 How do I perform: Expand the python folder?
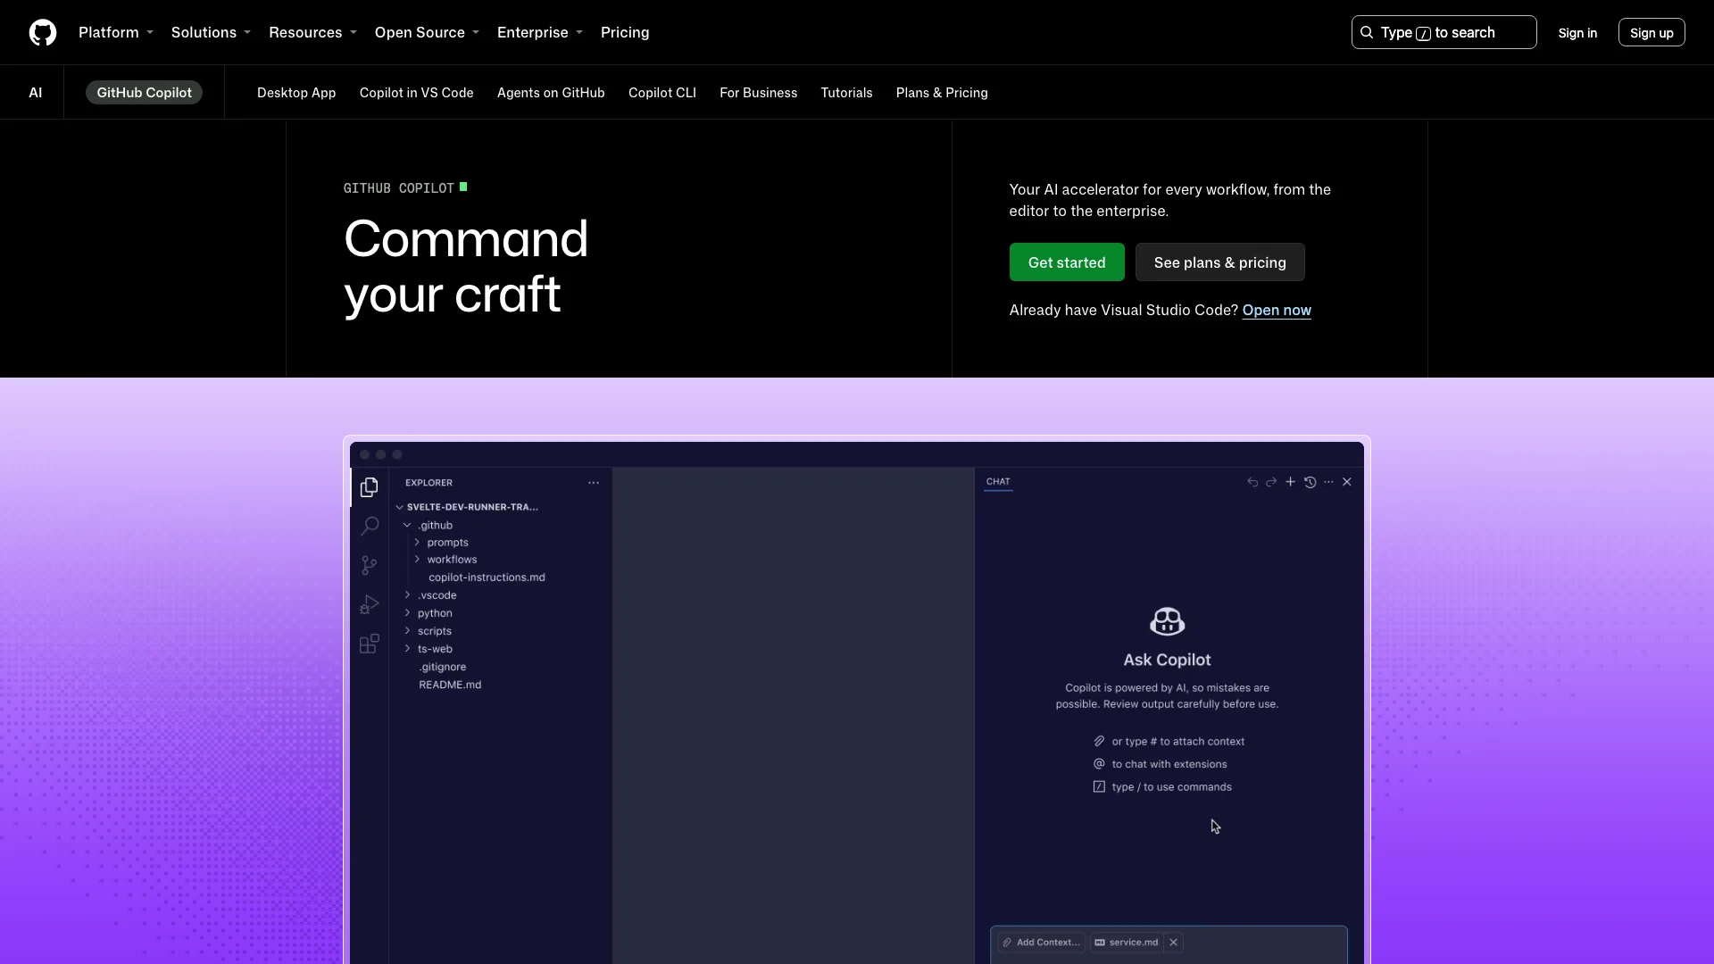[407, 613]
